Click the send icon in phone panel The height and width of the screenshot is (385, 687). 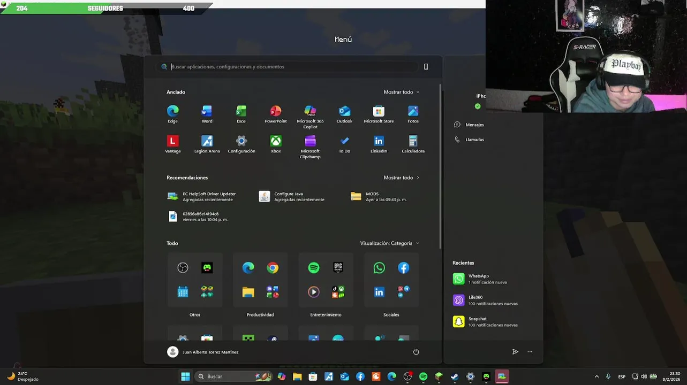(515, 352)
